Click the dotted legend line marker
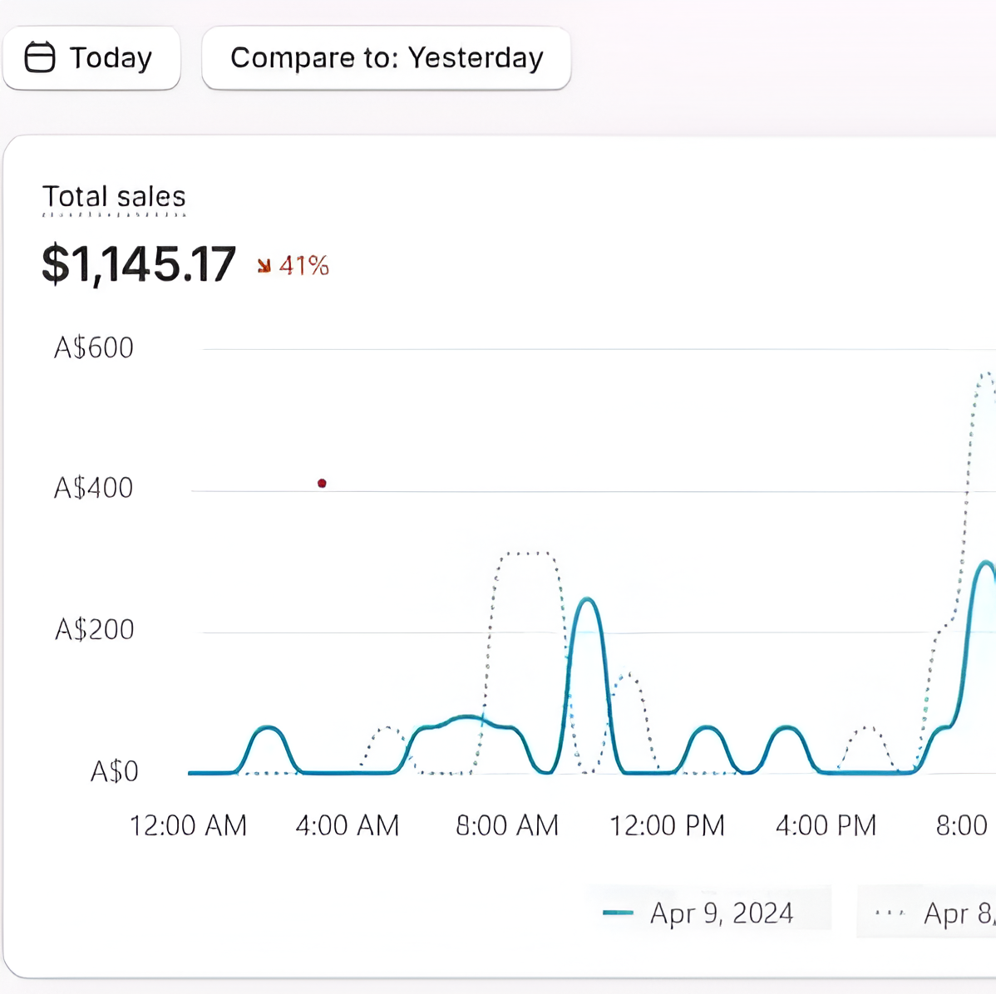Screen dimensions: 996x994 point(890,913)
